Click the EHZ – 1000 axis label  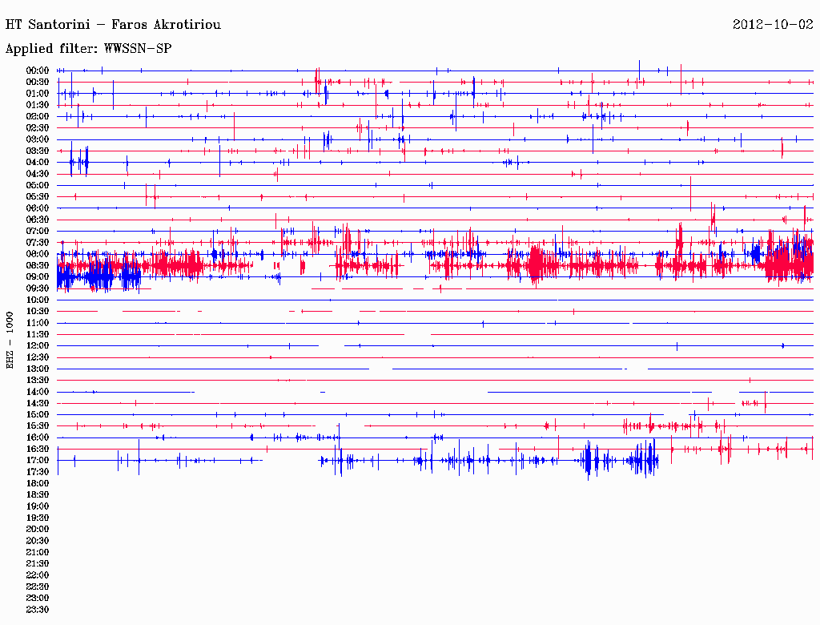[x=10, y=341]
